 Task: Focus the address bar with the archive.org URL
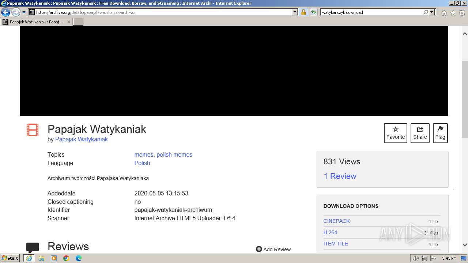(x=163, y=12)
